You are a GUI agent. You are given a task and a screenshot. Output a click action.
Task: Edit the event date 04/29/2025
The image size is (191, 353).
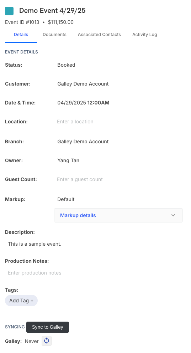pyautogui.click(x=71, y=103)
